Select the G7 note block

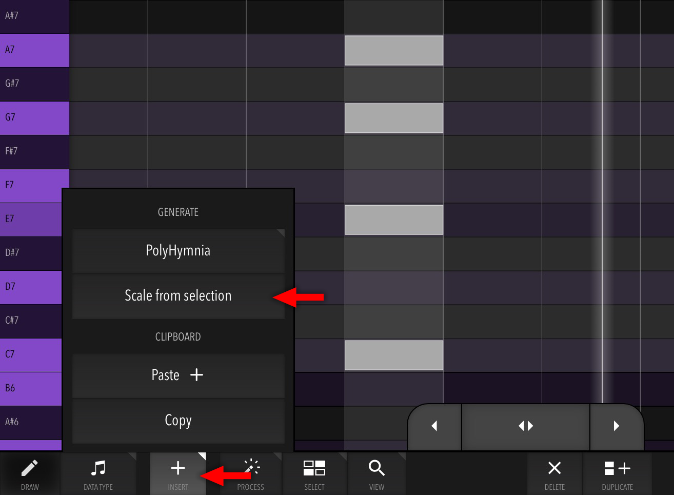(x=394, y=118)
